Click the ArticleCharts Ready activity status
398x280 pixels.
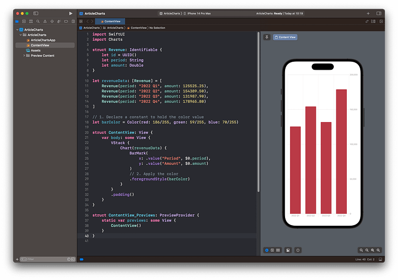click(x=279, y=13)
